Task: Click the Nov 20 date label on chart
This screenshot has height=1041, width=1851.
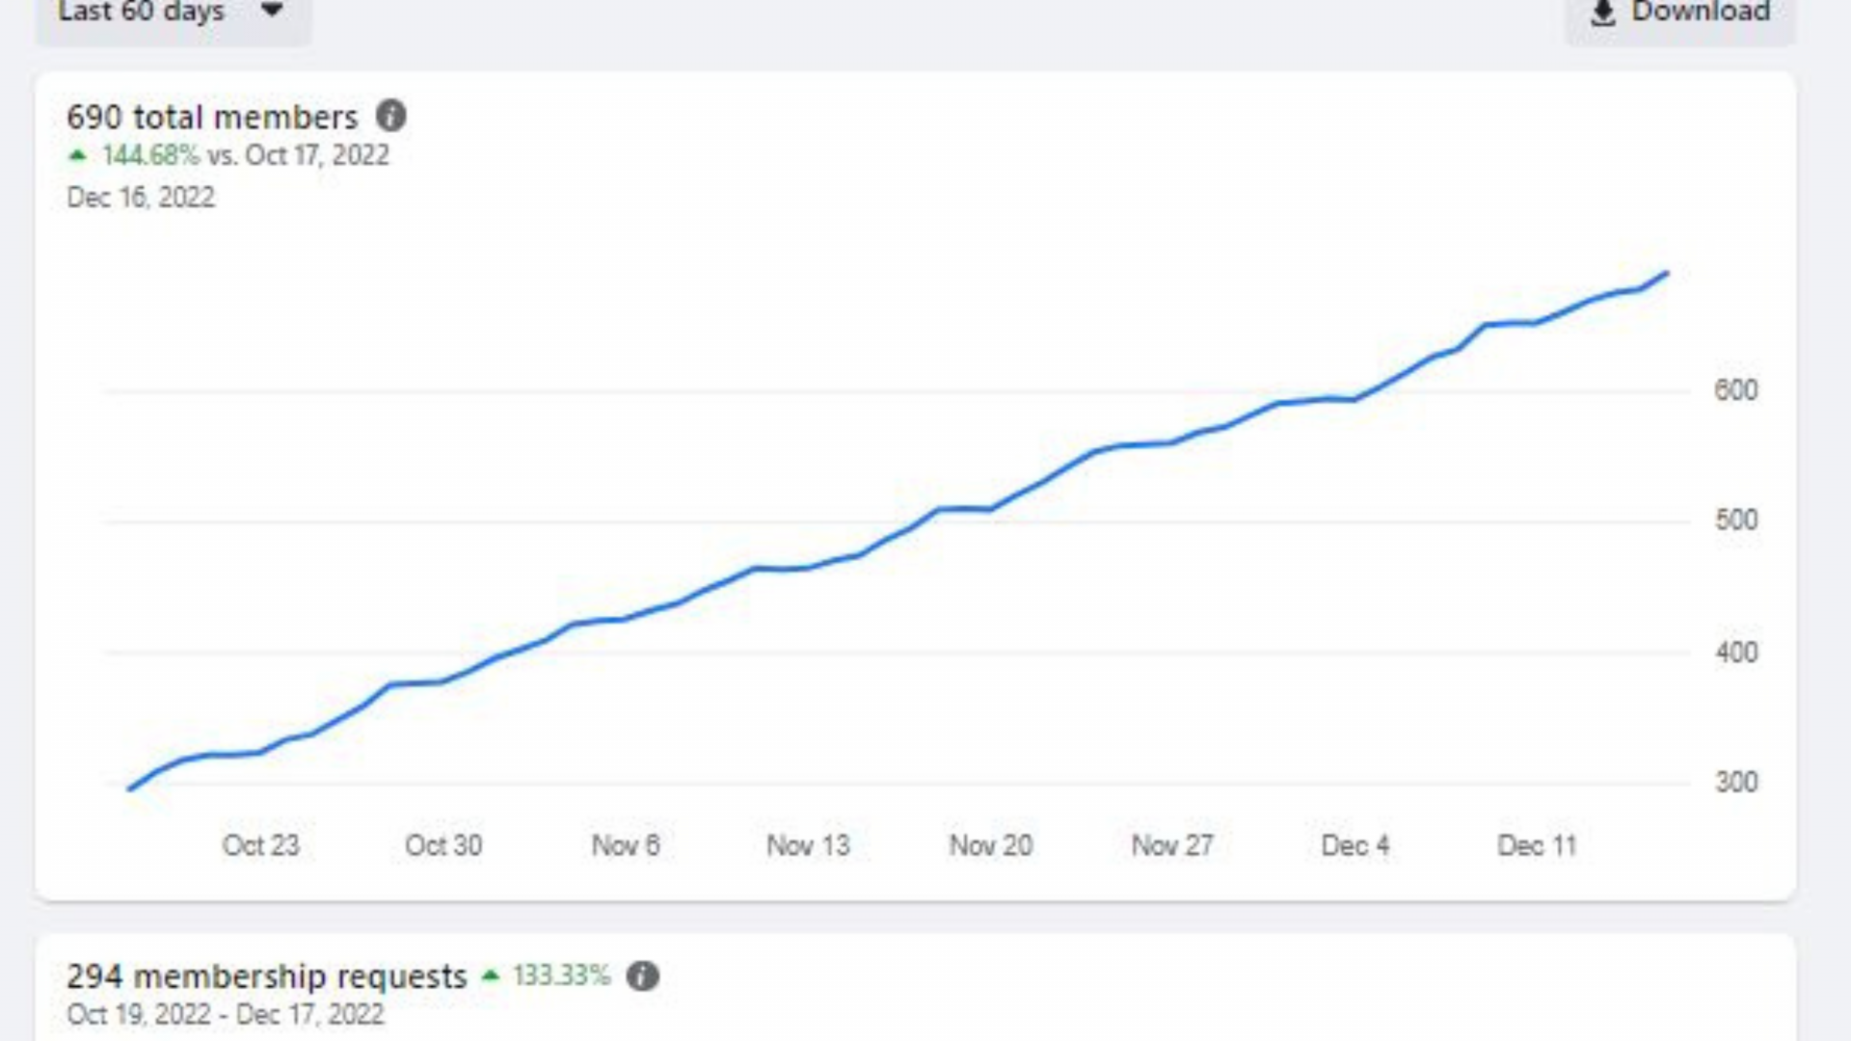Action: (991, 845)
